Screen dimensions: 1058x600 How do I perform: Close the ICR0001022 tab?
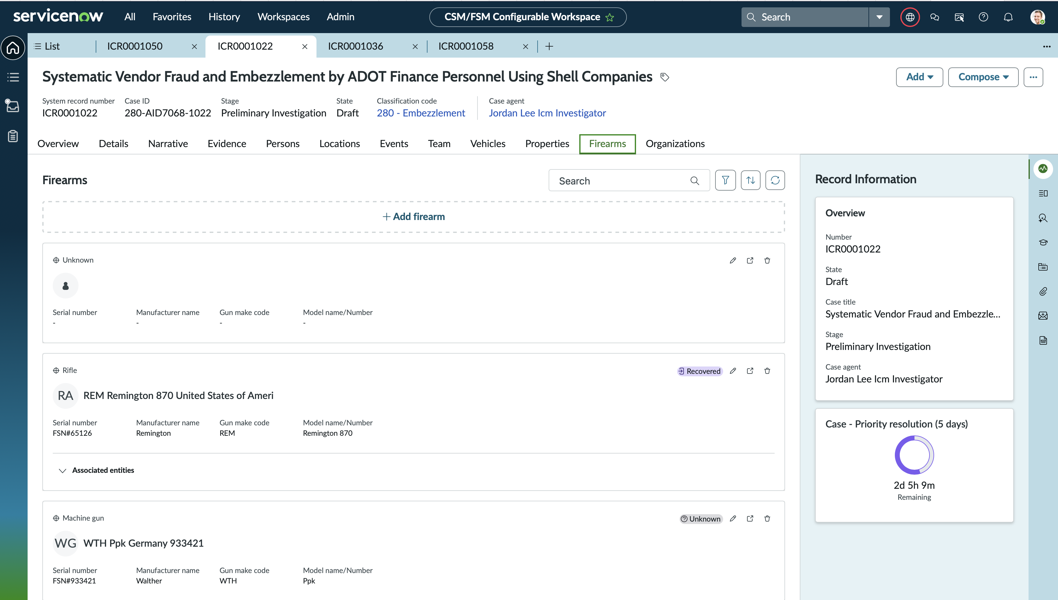tap(305, 47)
